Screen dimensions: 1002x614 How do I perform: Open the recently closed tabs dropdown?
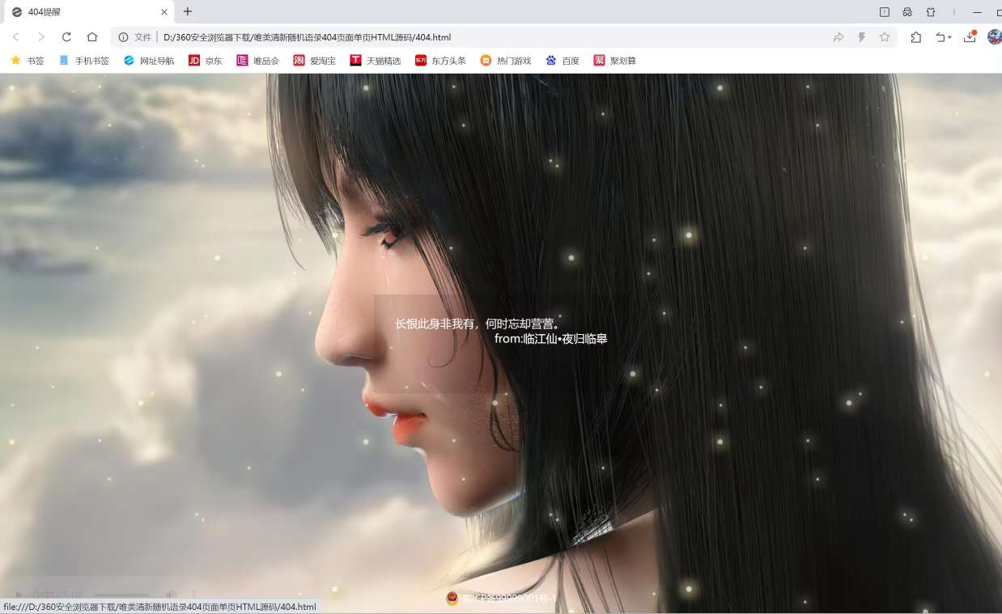(941, 37)
